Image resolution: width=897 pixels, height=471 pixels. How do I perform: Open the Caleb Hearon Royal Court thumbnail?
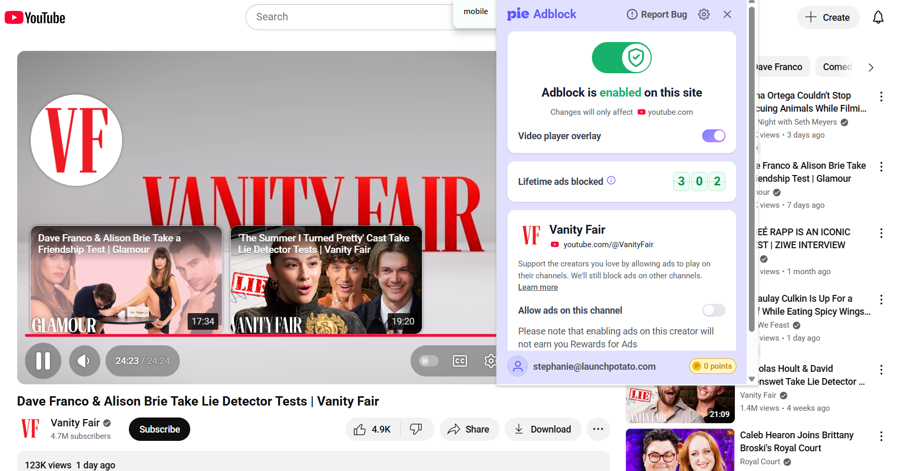680,450
